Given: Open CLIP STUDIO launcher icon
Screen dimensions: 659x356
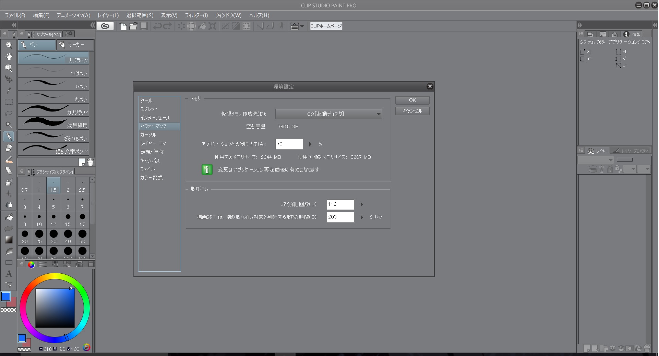Looking at the screenshot, I should [x=105, y=26].
